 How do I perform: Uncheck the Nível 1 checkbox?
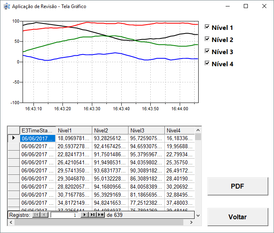(x=208, y=27)
